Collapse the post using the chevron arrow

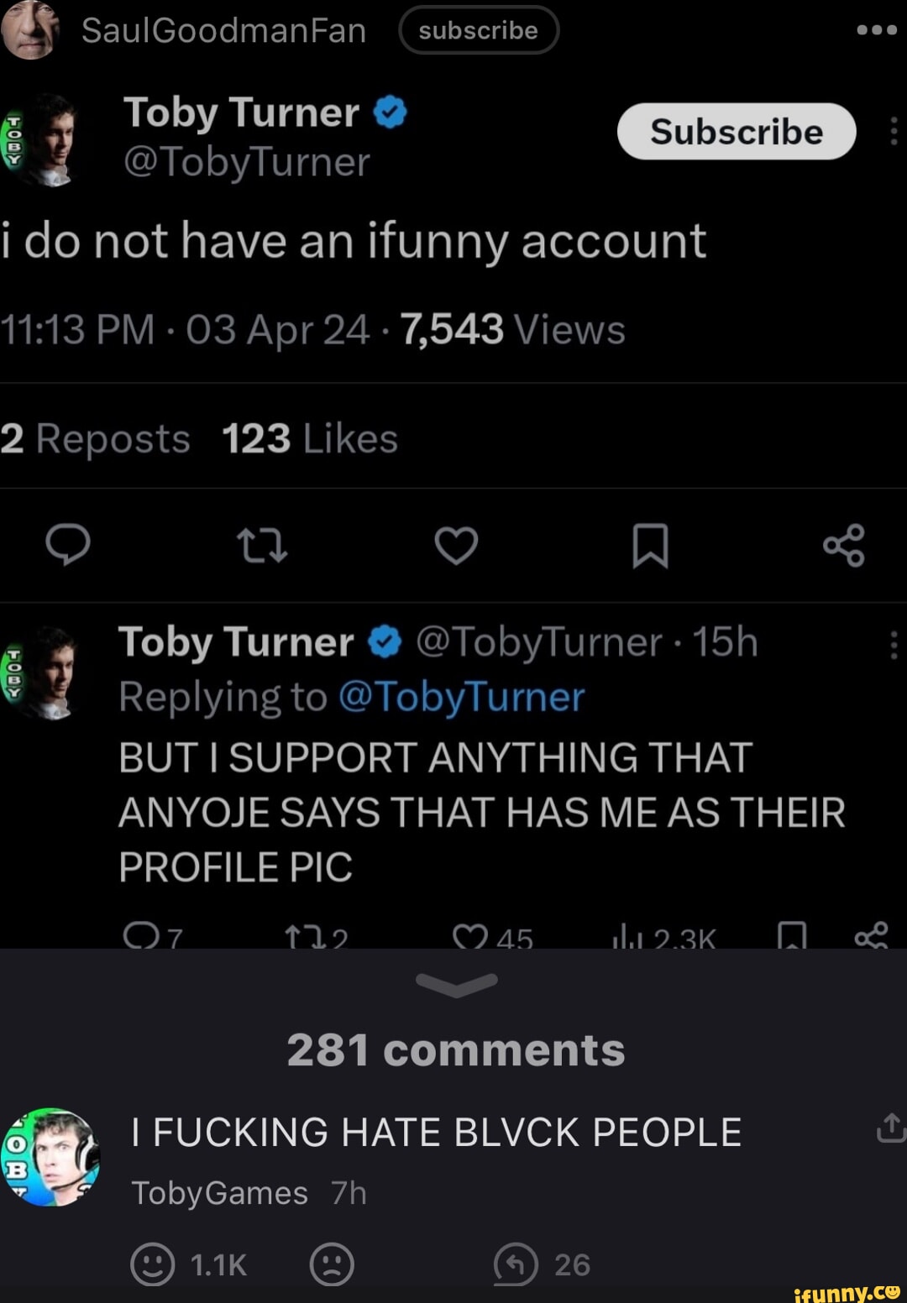(x=457, y=982)
